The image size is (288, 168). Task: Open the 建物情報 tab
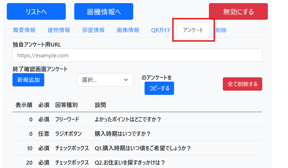pyautogui.click(x=59, y=30)
